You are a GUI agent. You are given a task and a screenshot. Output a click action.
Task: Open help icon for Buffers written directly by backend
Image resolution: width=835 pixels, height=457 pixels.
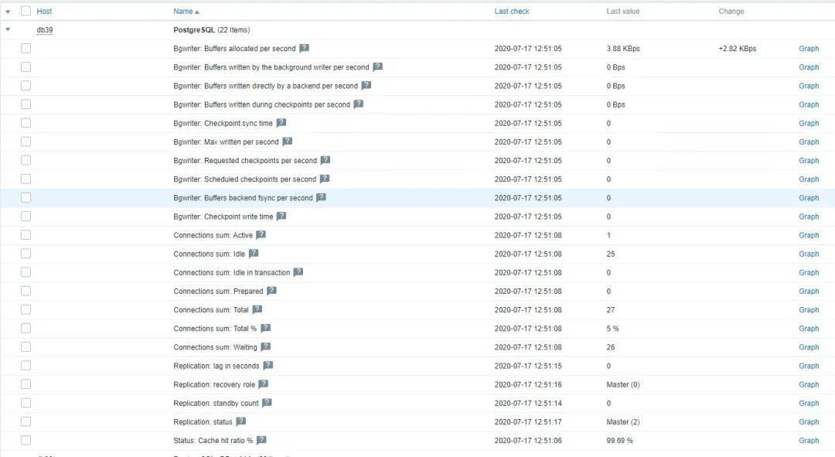[x=366, y=85]
